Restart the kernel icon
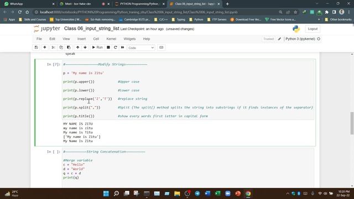Screen dimensions: 354x199 (116, 48)
